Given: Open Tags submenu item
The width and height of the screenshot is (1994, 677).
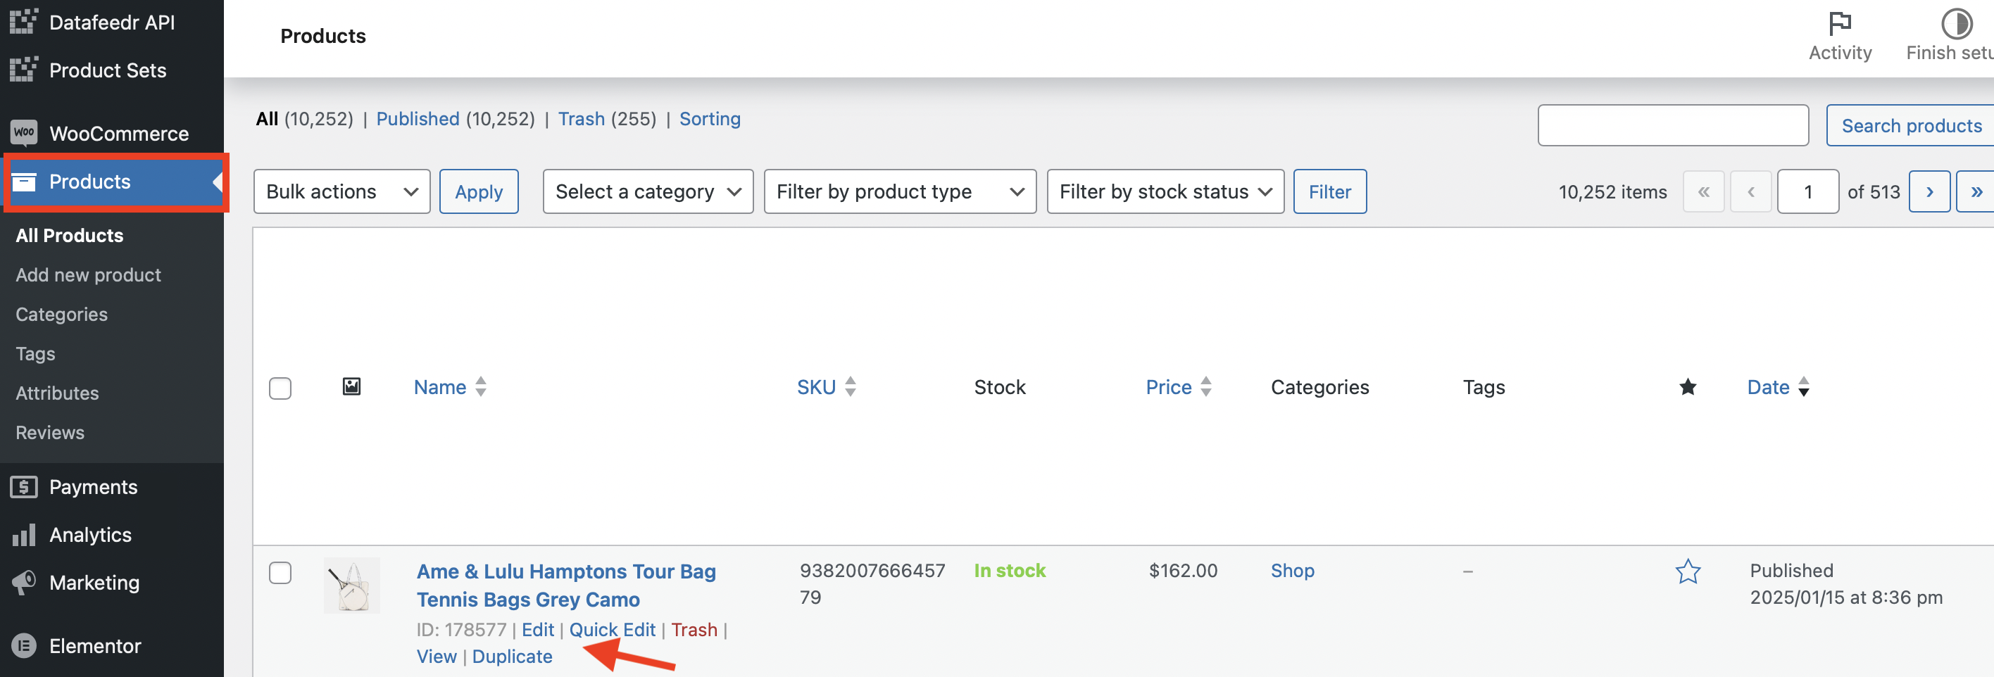Looking at the screenshot, I should click(x=35, y=353).
